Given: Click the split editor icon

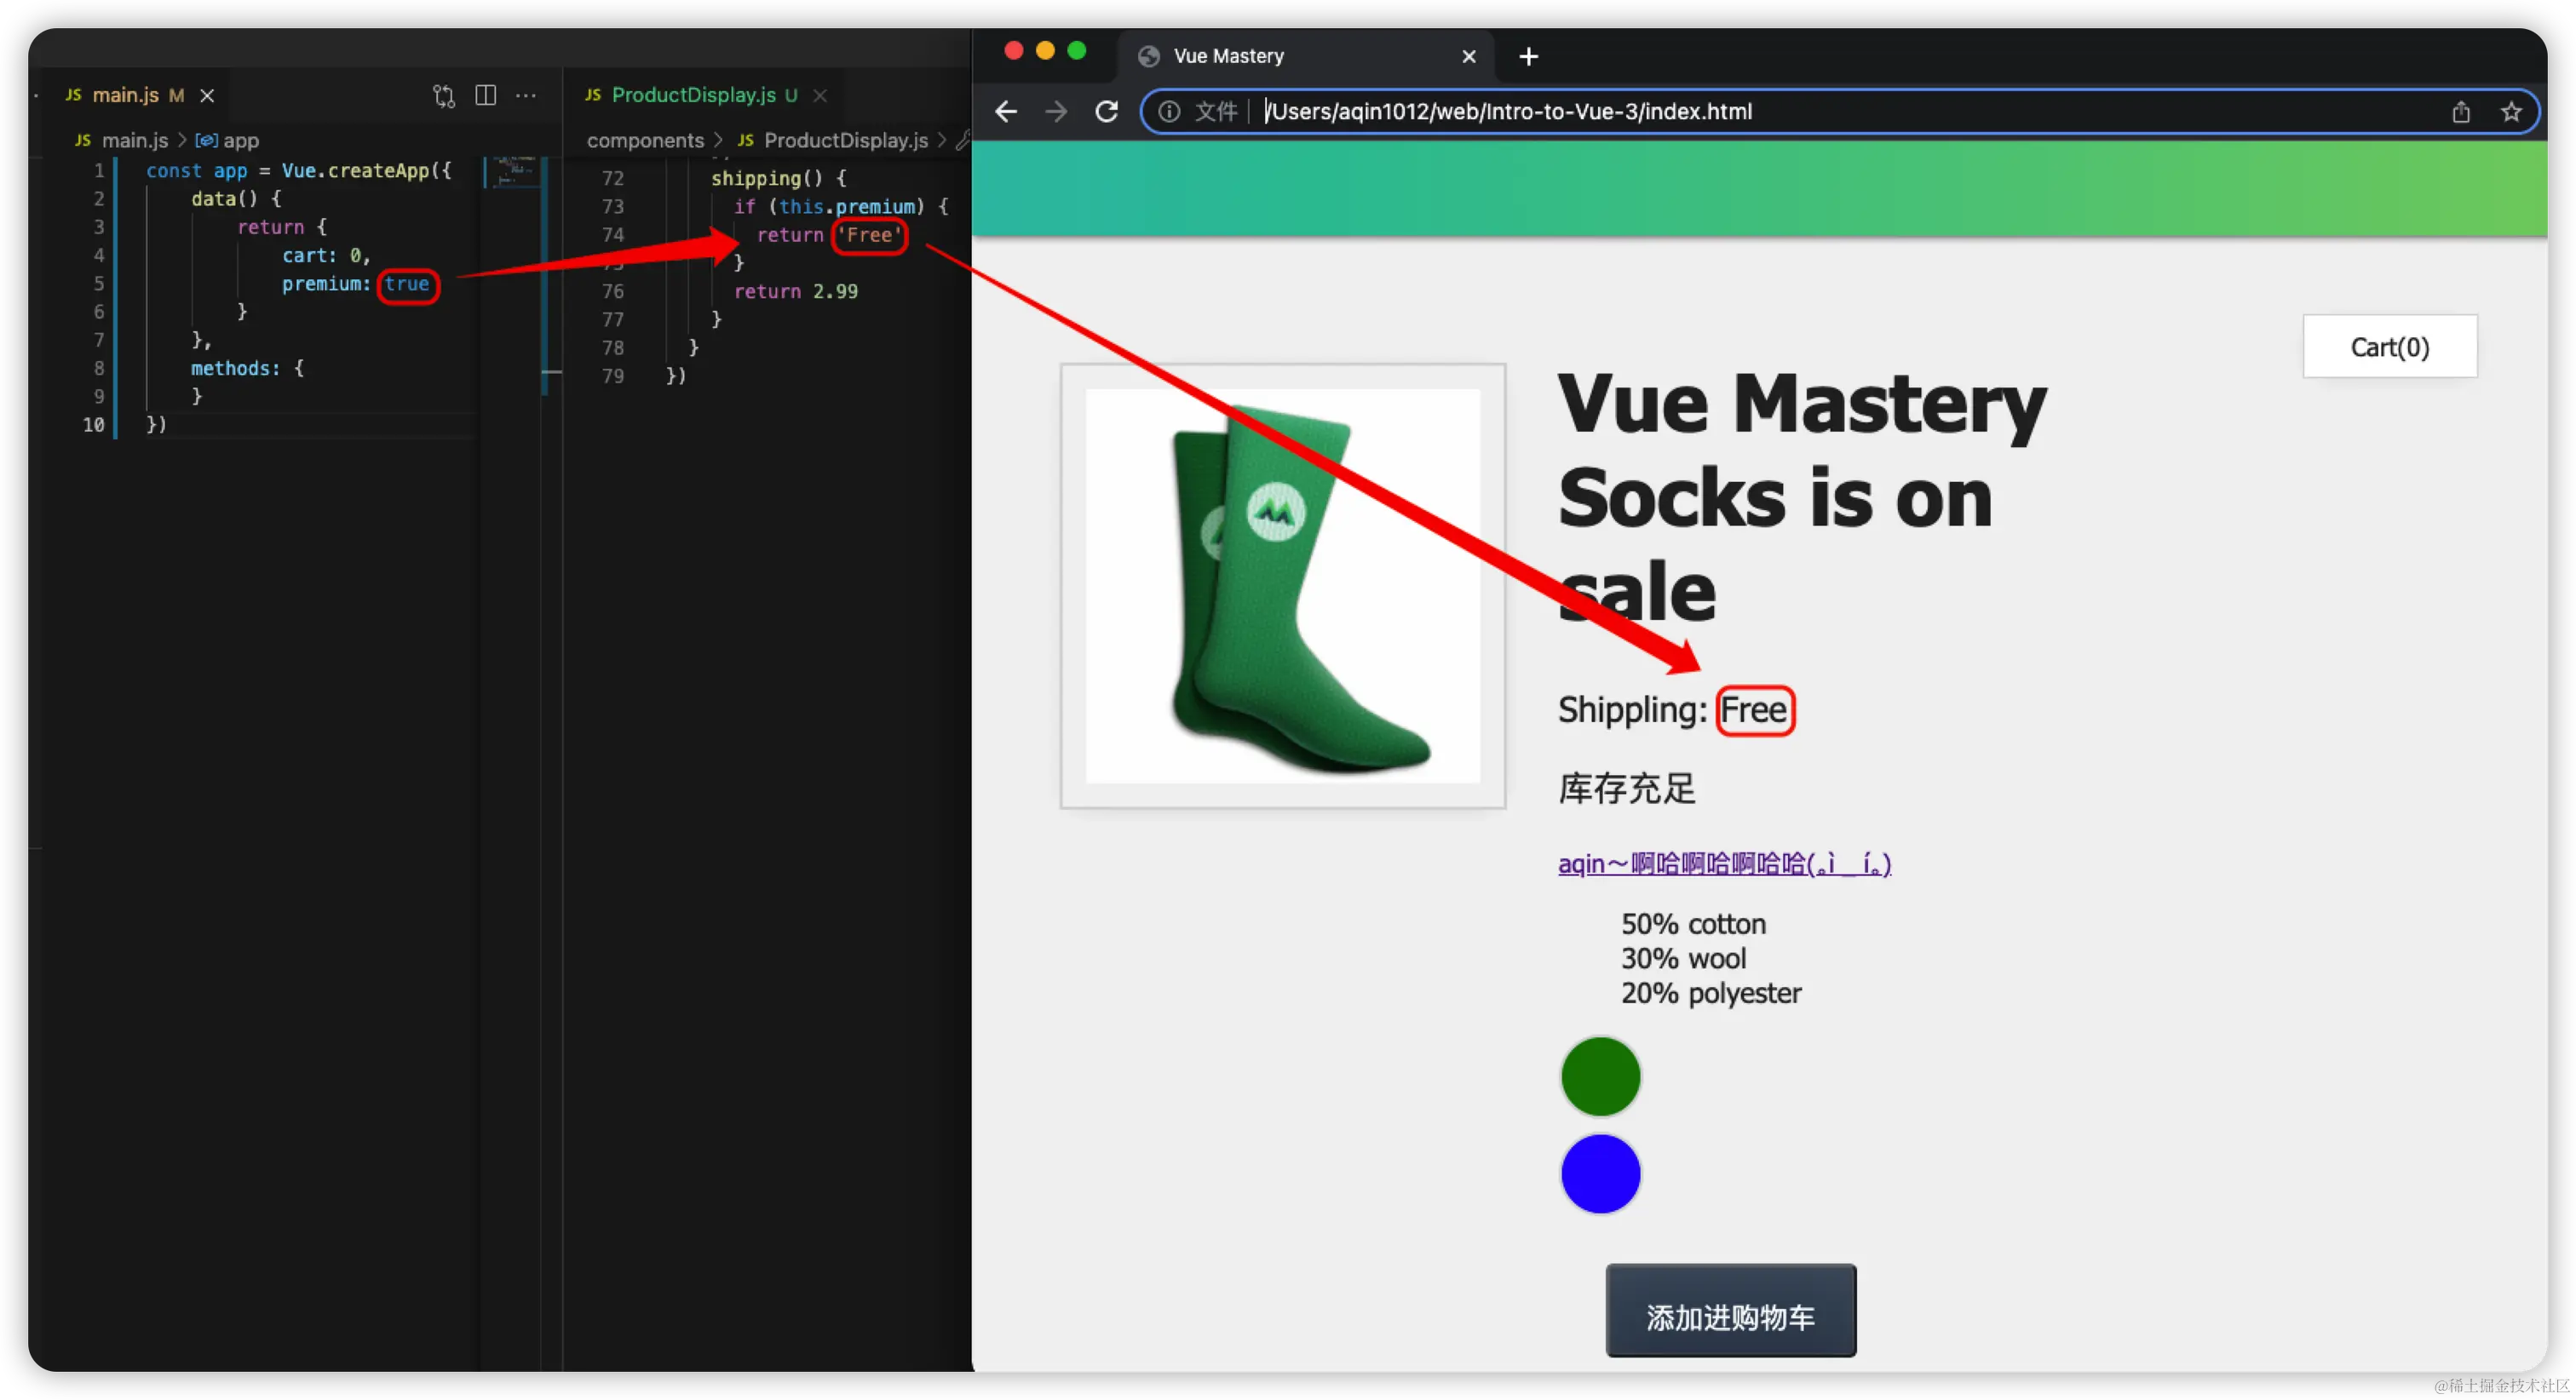Looking at the screenshot, I should 485,96.
